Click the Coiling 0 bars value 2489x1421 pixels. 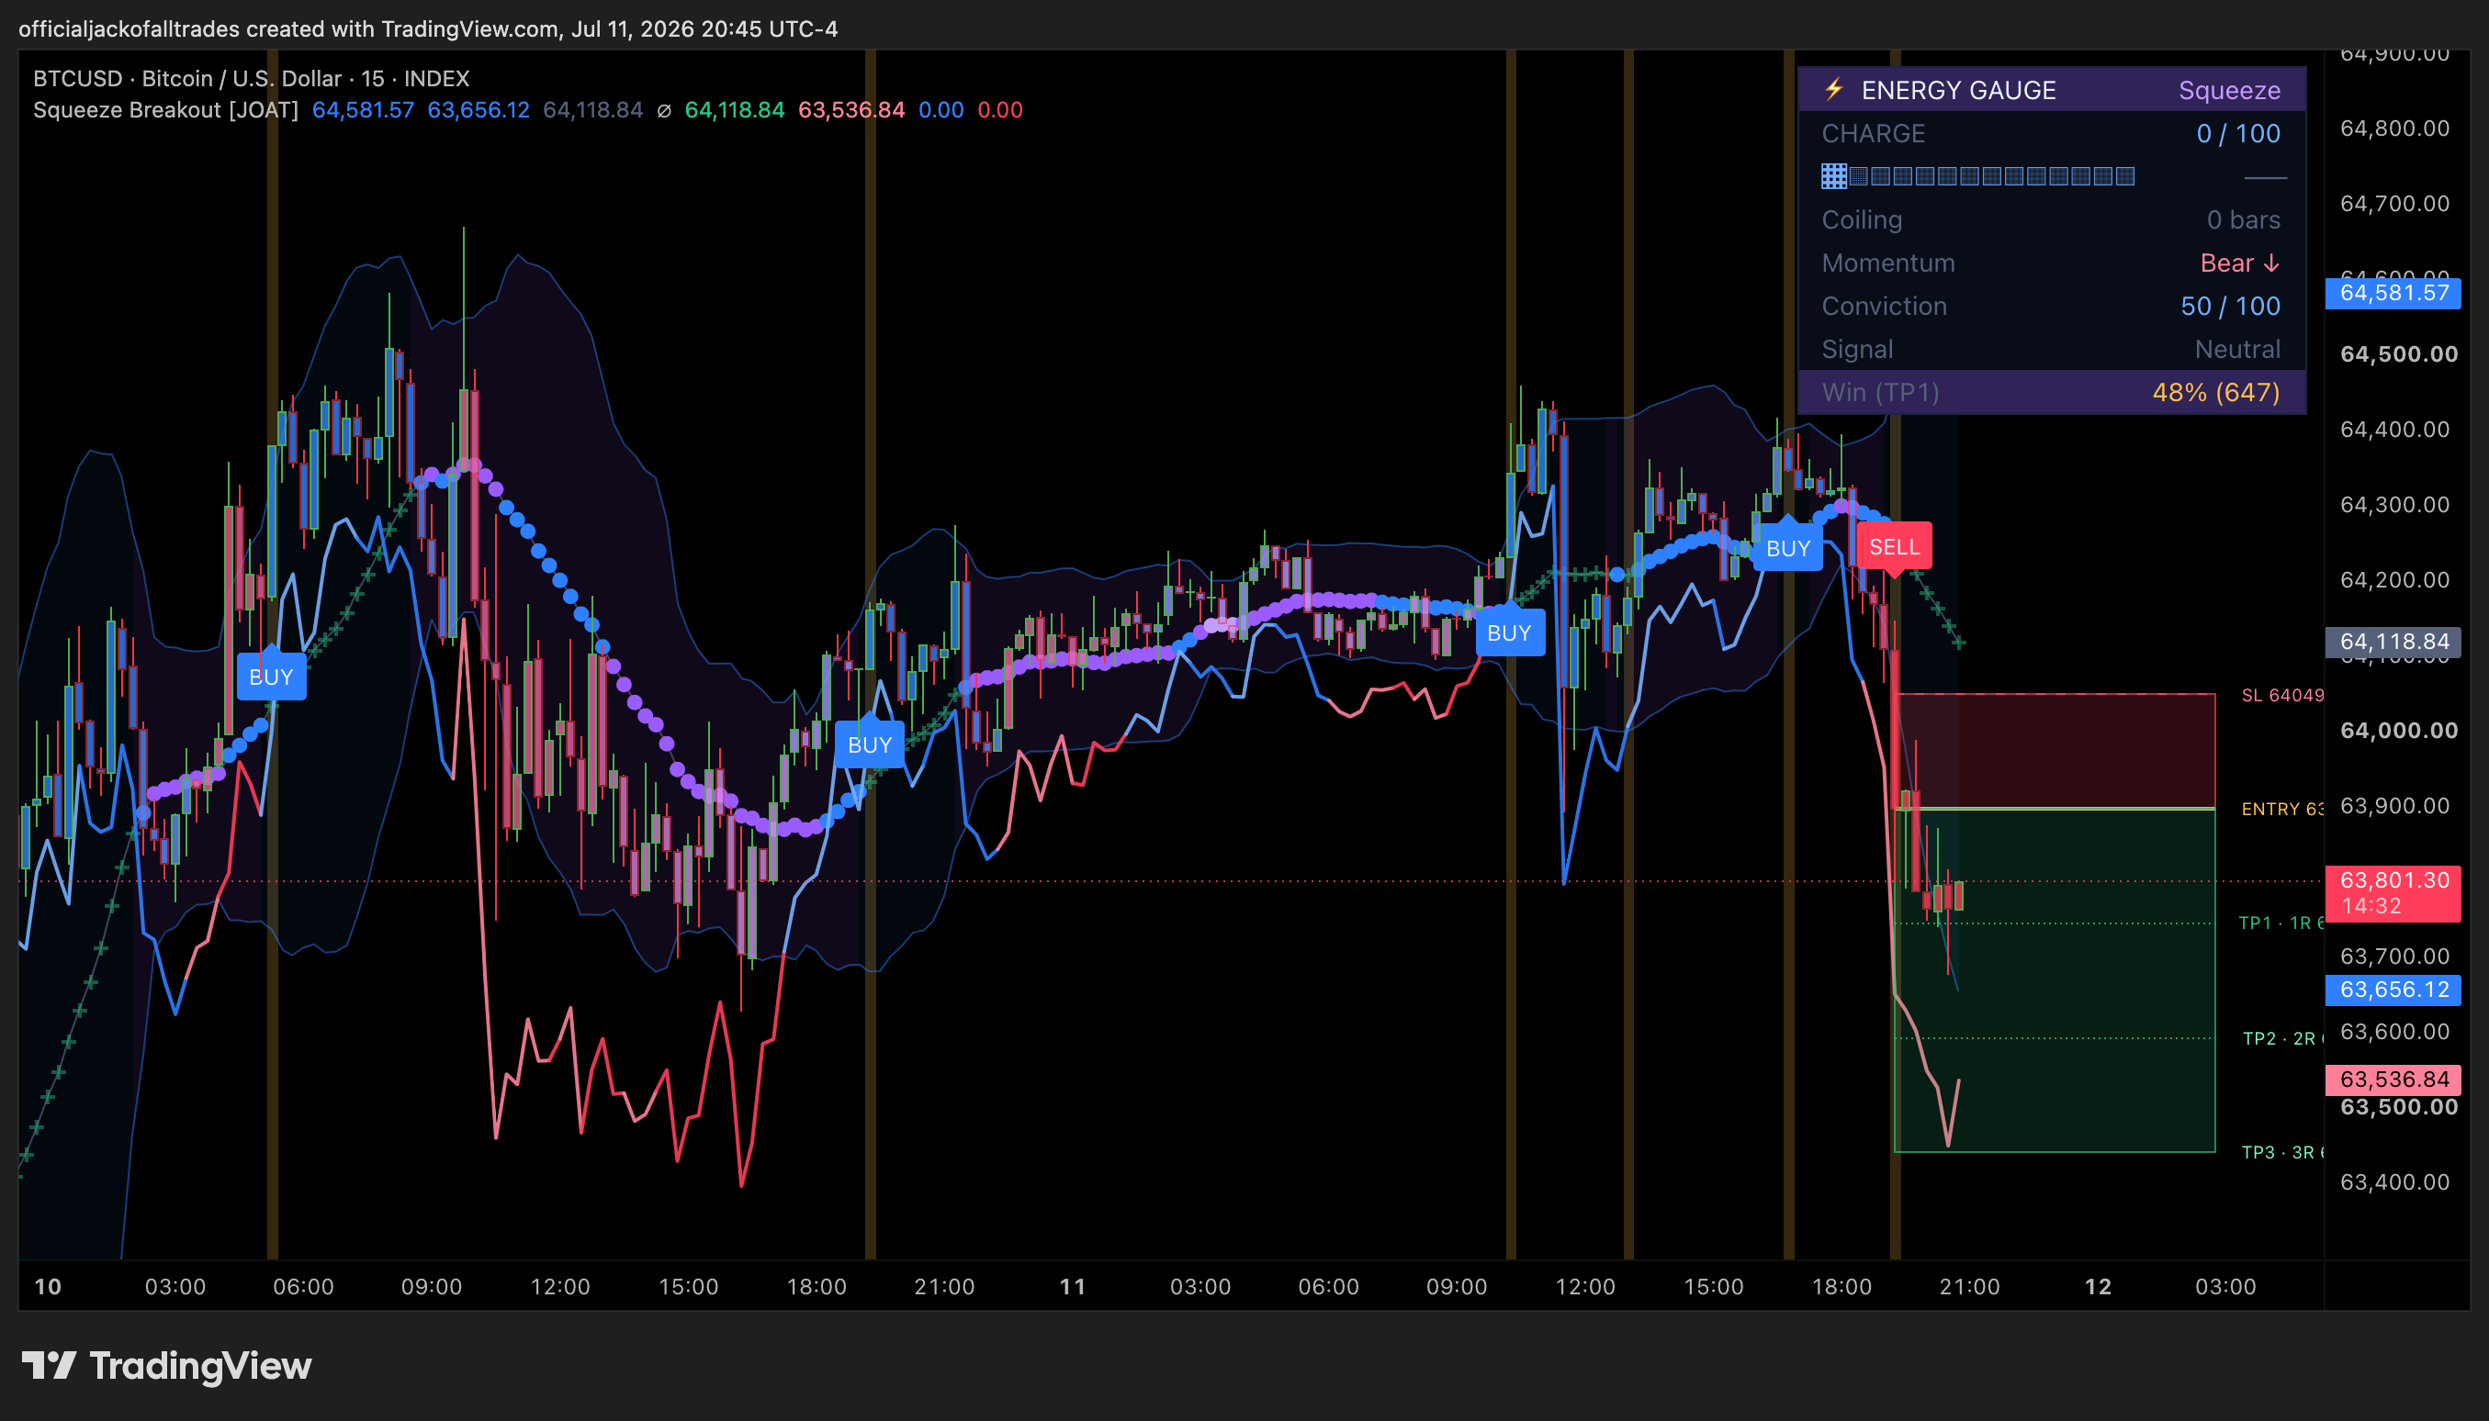[x=2243, y=219]
